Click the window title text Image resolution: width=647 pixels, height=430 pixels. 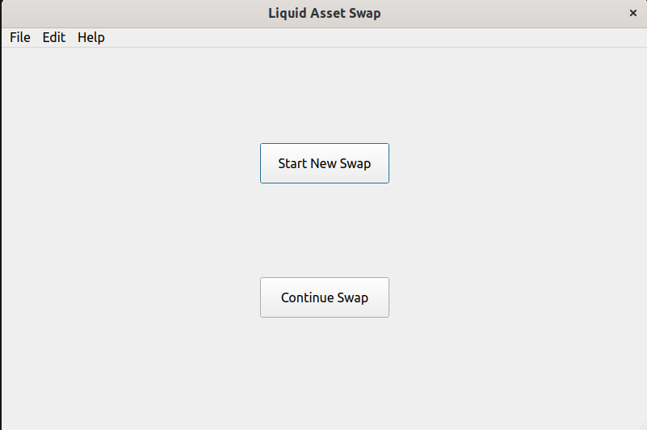(x=324, y=13)
